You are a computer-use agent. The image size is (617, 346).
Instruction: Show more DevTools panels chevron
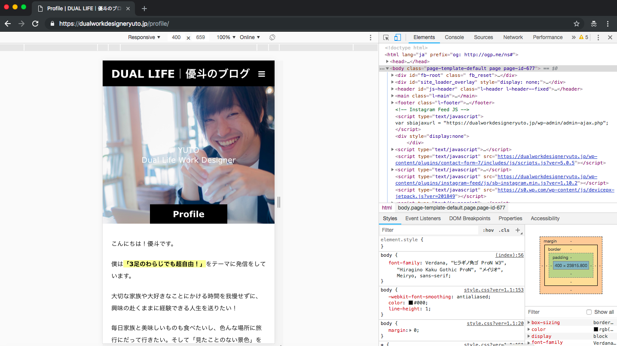573,37
